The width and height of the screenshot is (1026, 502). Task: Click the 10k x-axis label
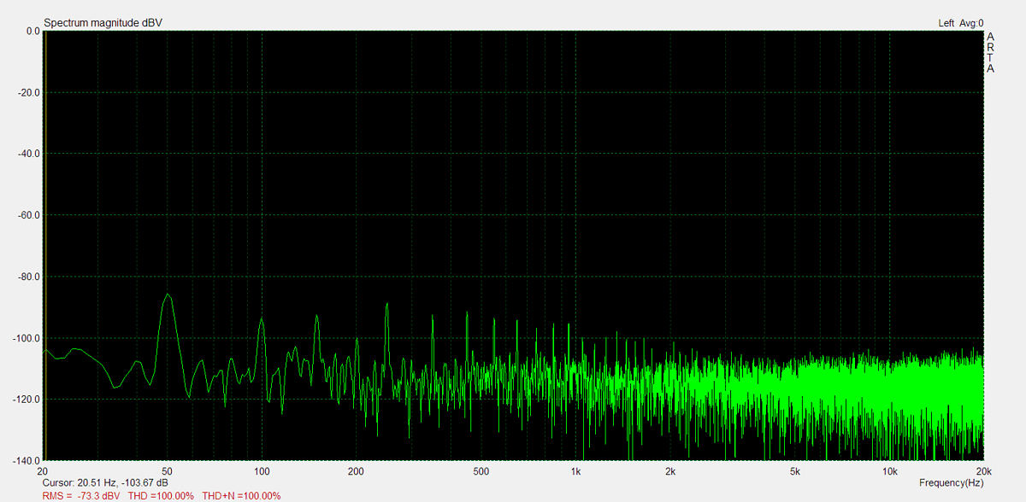(x=890, y=471)
